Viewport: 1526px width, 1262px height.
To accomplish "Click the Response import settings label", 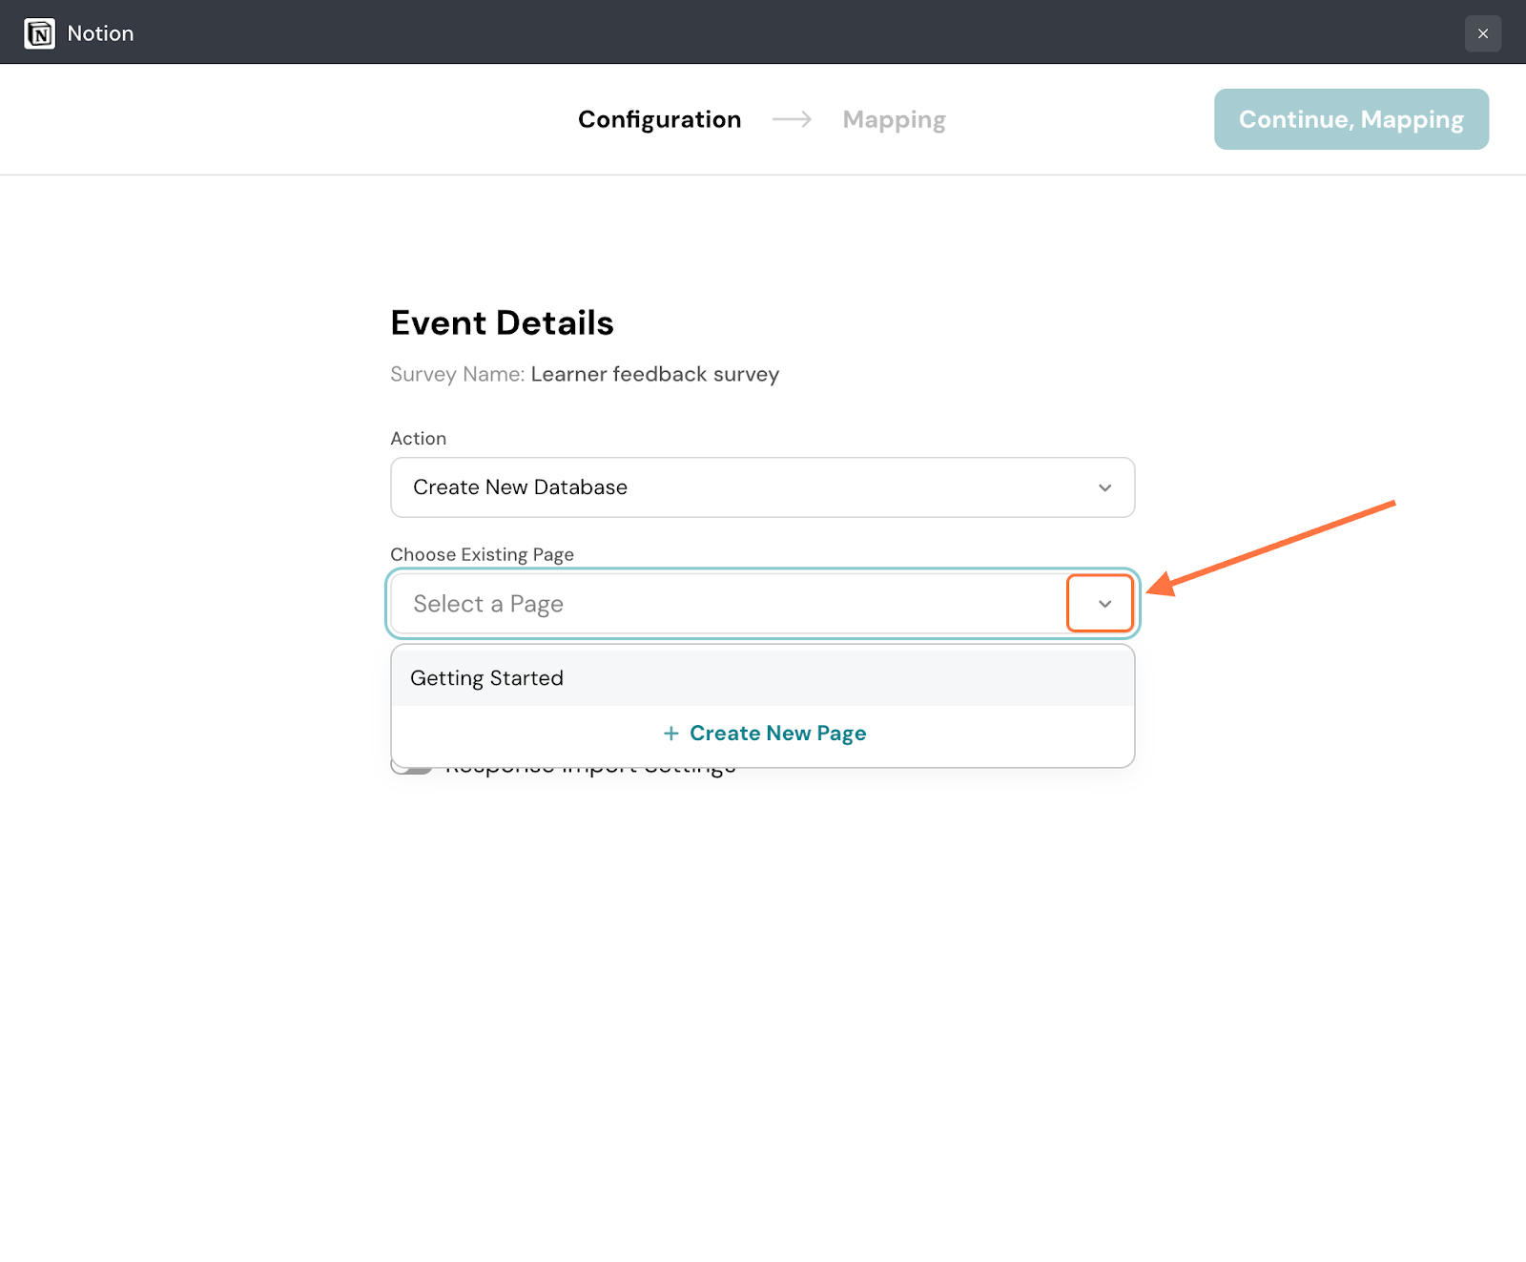I will (x=591, y=771).
